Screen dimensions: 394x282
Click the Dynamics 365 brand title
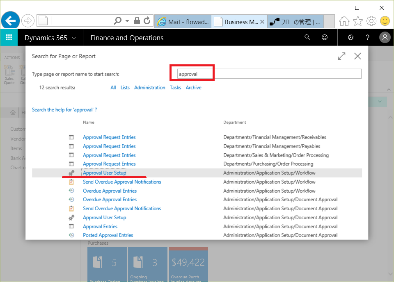(46, 38)
